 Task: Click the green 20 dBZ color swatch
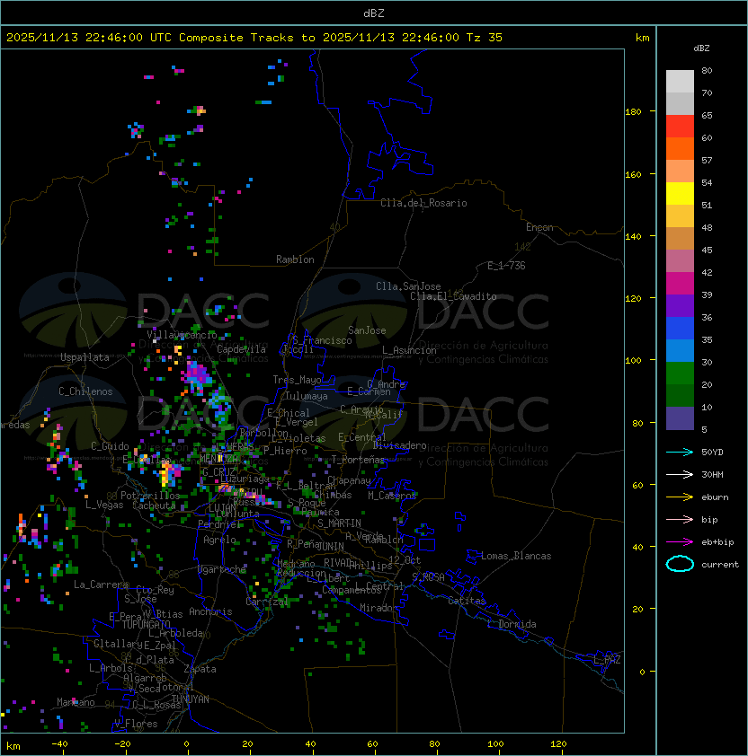tap(680, 374)
